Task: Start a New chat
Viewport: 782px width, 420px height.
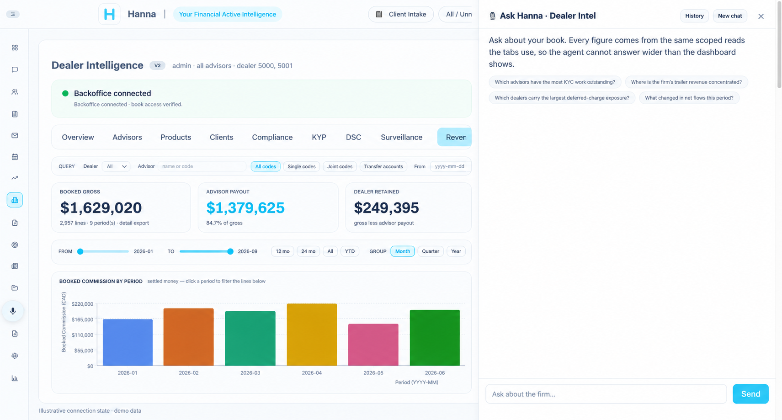Action: (730, 16)
